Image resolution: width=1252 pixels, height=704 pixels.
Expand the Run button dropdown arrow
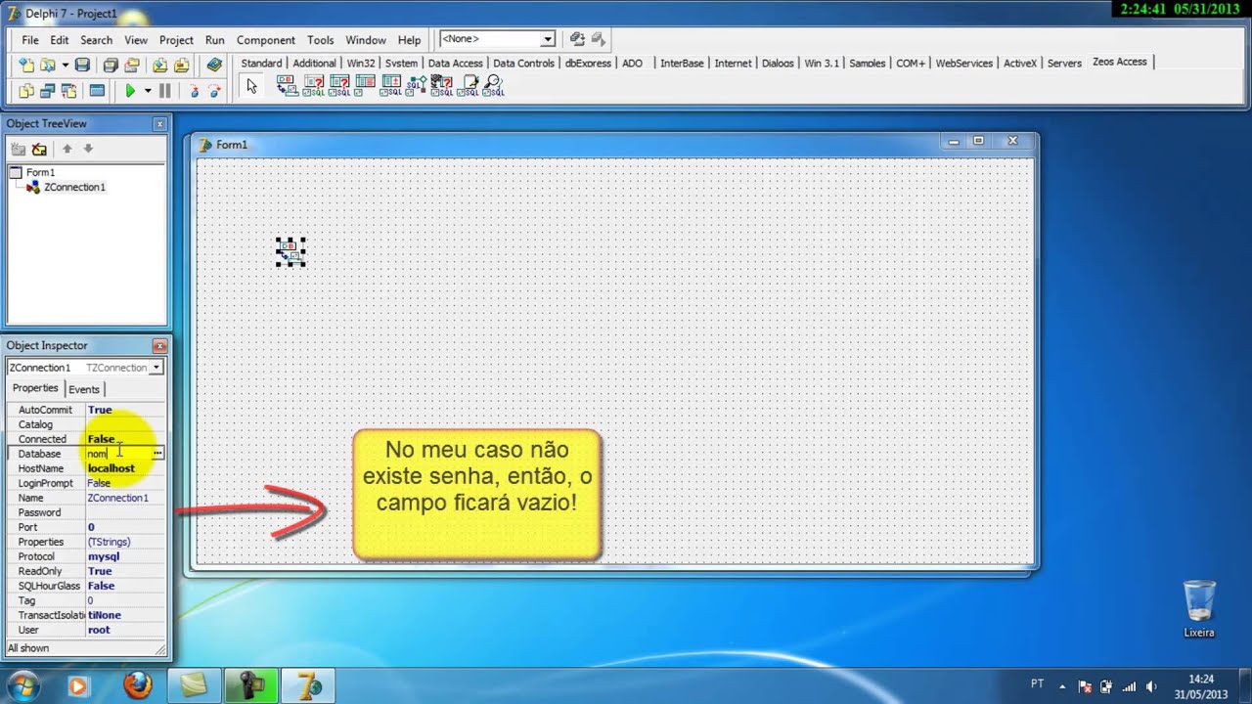148,91
